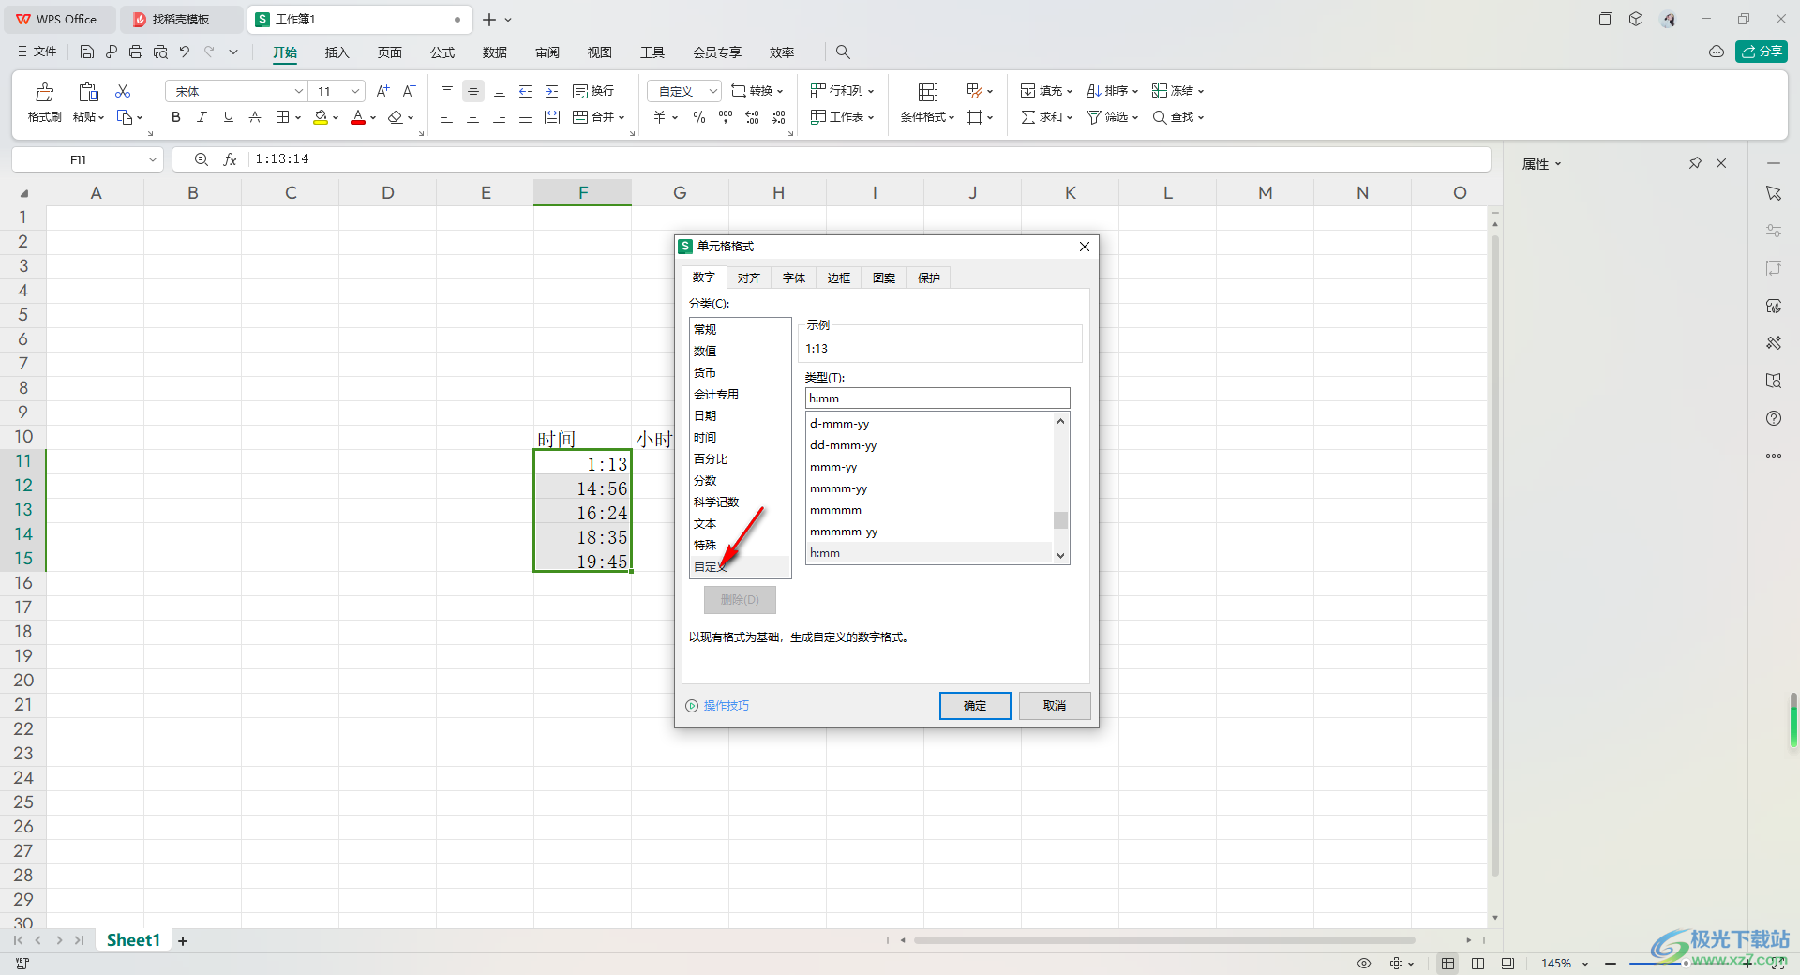Center text horizontally
Screen dimensions: 1800x975
(473, 117)
